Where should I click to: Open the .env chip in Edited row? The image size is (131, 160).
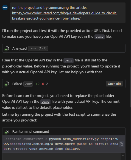tap(28, 84)
